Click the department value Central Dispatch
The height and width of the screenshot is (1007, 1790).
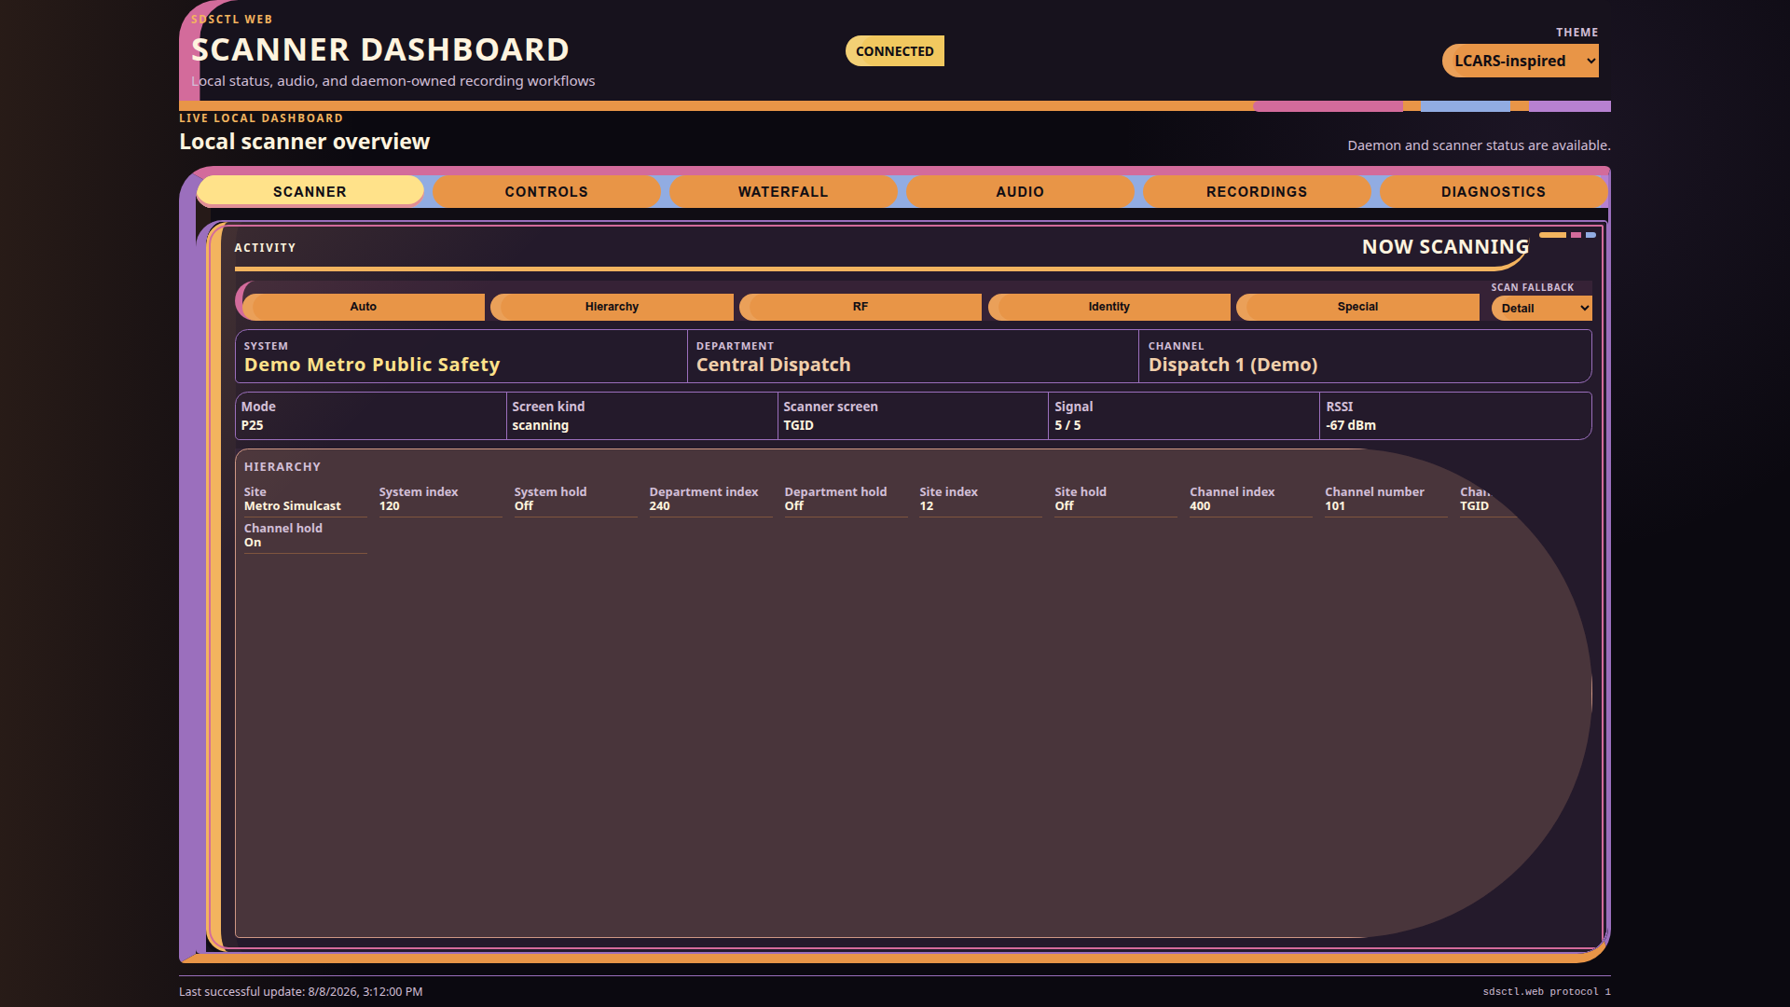[774, 365]
